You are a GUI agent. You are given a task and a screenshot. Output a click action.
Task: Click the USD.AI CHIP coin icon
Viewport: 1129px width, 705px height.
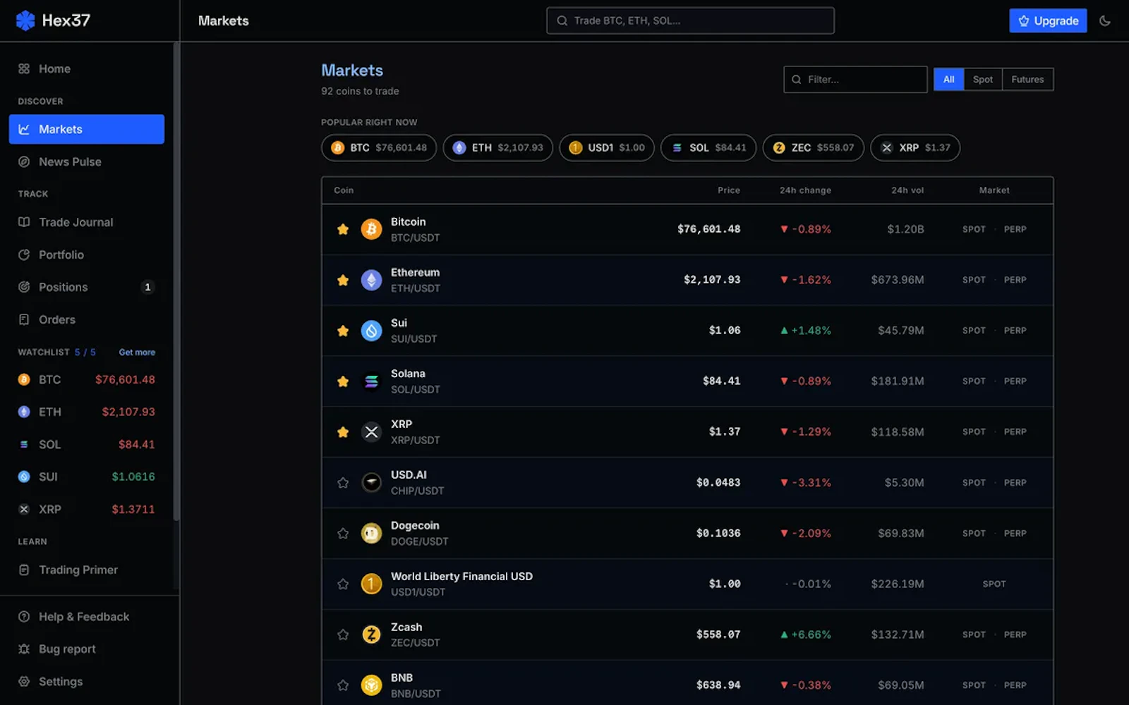[372, 483]
